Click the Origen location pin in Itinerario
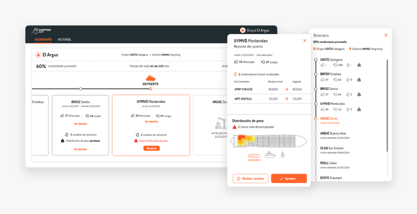The image size is (417, 214). tap(314, 49)
